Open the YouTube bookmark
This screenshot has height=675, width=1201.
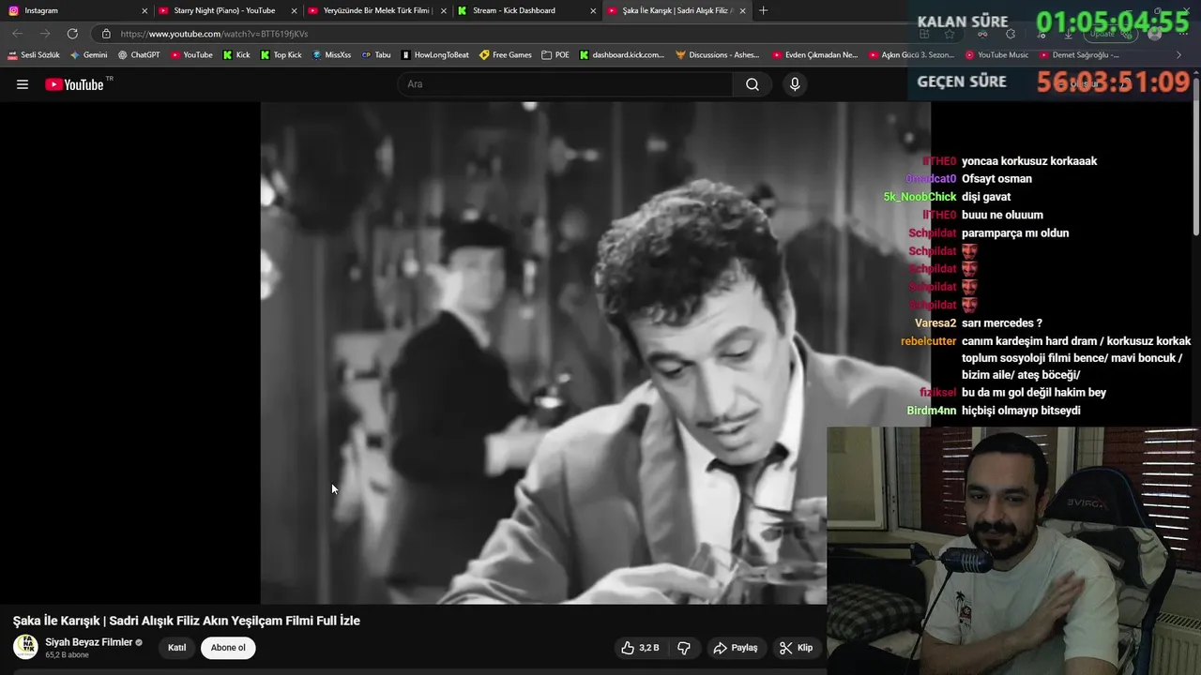tap(191, 55)
